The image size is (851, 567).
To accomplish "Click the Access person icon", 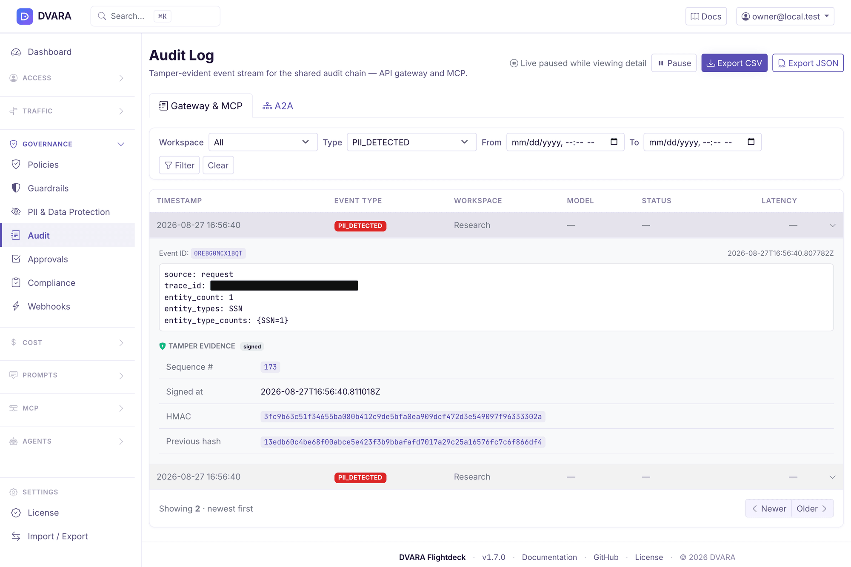I will point(14,78).
